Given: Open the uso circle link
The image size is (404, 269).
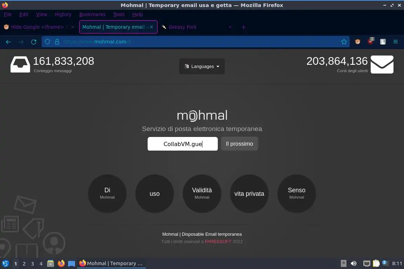Looking at the screenshot, I should point(155,194).
